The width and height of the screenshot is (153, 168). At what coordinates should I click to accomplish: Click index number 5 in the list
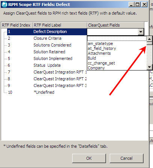click(x=9, y=58)
